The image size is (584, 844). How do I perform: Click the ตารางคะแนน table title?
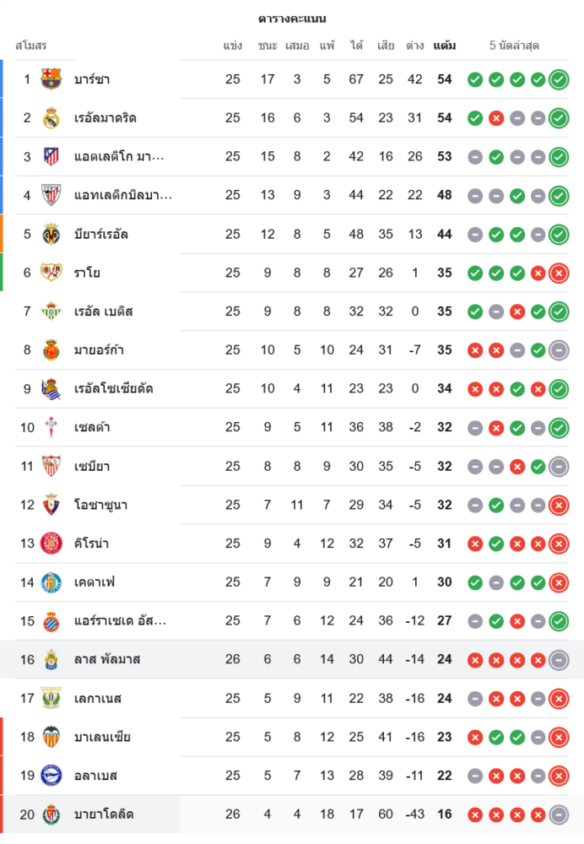point(292,19)
